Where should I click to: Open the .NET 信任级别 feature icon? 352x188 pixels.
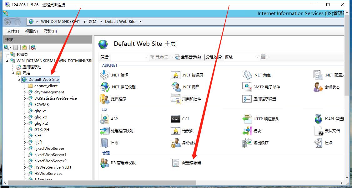pyautogui.click(x=105, y=87)
